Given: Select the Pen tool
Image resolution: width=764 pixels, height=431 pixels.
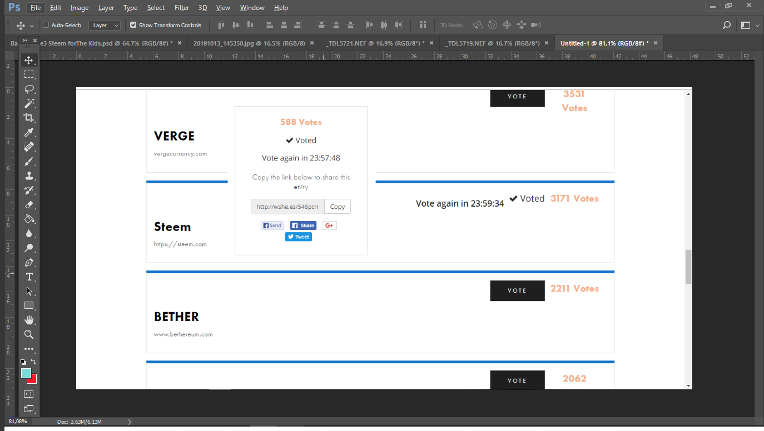Looking at the screenshot, I should (x=29, y=262).
